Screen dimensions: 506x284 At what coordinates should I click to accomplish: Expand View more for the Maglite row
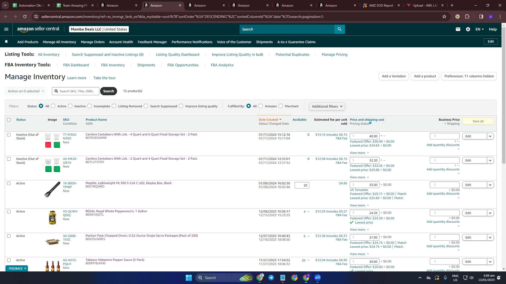pyautogui.click(x=359, y=205)
